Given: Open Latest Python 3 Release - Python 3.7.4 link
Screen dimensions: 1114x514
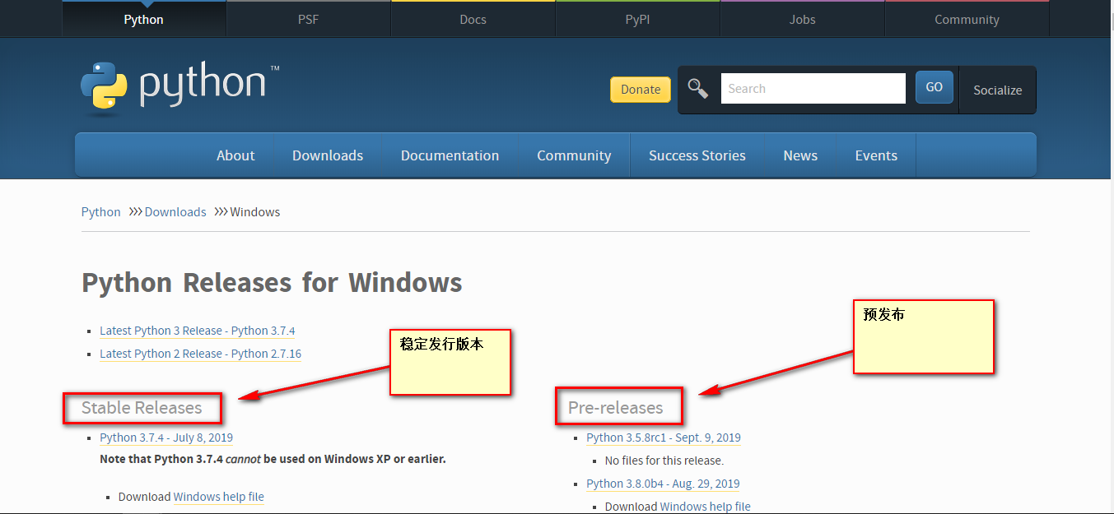Looking at the screenshot, I should coord(198,330).
